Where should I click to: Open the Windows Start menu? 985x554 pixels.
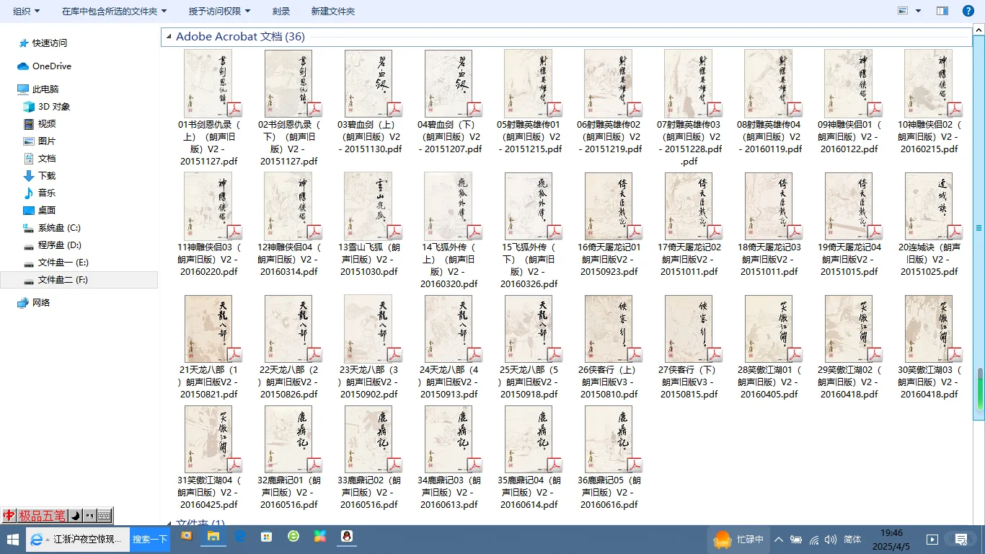click(x=12, y=539)
